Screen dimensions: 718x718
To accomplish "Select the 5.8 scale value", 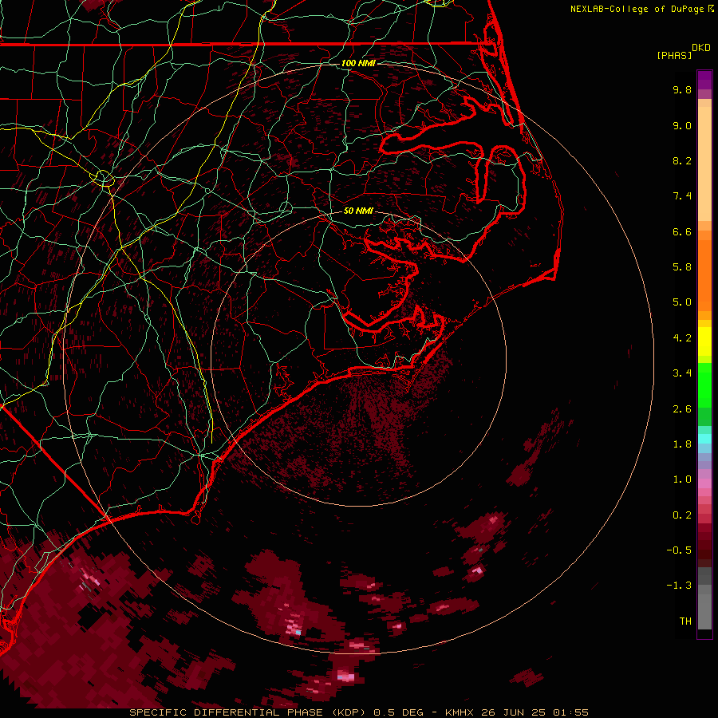I will point(682,267).
